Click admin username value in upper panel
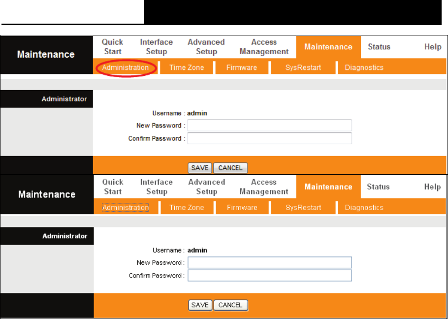 coord(197,113)
